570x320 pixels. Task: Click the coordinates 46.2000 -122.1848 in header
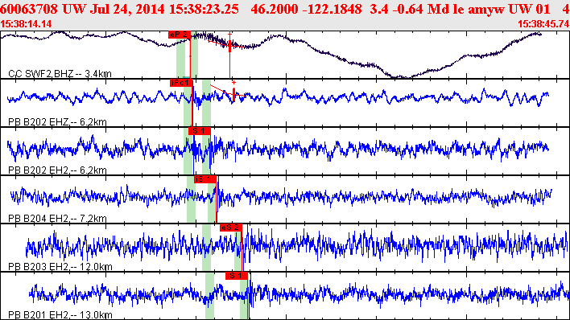coord(306,9)
